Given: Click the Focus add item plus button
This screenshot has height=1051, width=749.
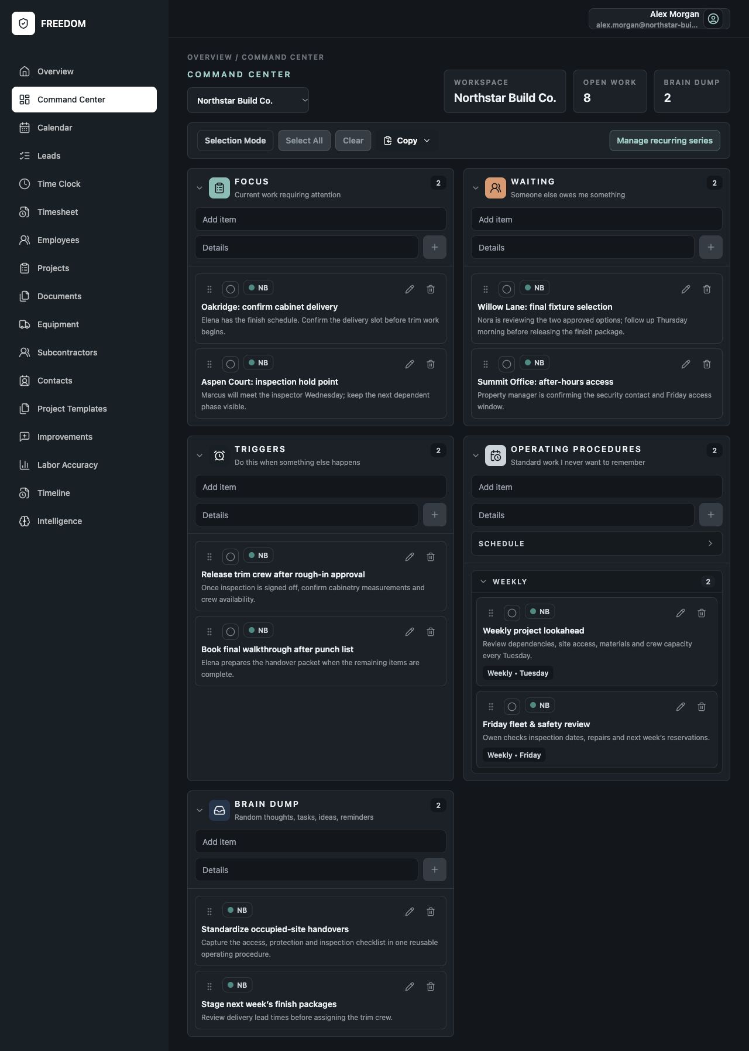Looking at the screenshot, I should (435, 248).
